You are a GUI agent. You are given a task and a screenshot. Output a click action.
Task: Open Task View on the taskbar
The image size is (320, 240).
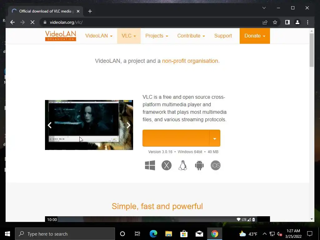tap(137, 234)
